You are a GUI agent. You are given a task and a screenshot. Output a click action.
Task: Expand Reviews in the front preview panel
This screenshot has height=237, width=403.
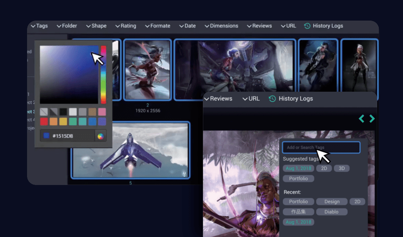tap(218, 98)
